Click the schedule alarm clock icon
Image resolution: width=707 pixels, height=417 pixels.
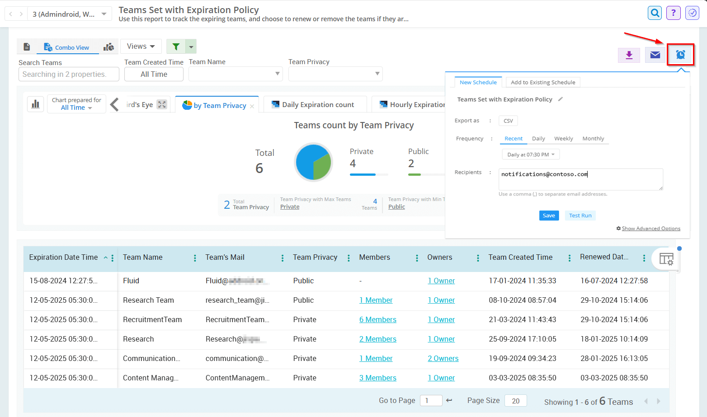point(680,55)
